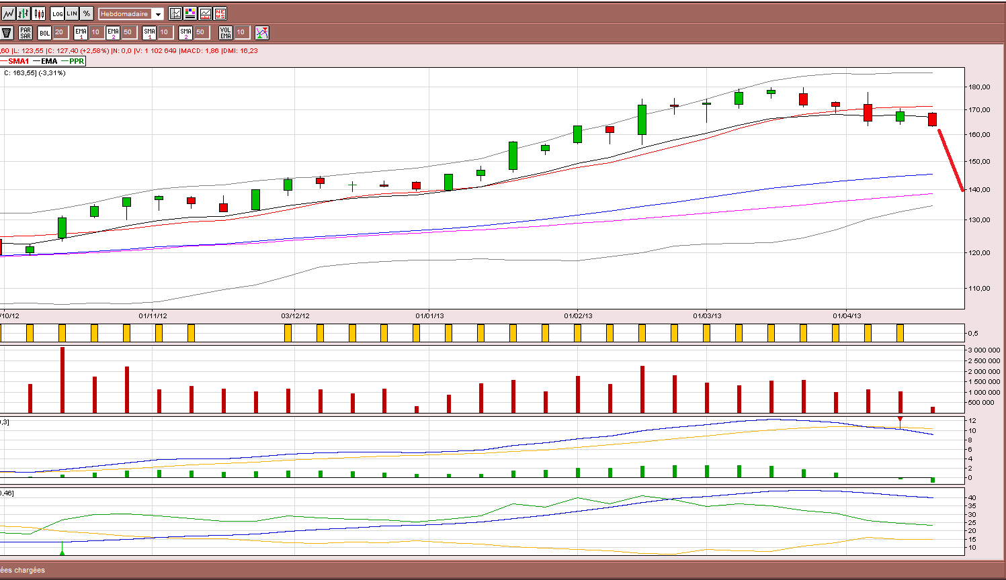The image size is (1006, 580).
Task: Click the MACD: 1,86 value in data line
Action: click(201, 50)
